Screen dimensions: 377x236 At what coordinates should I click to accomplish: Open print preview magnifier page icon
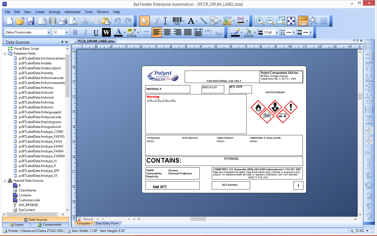pyautogui.click(x=73, y=21)
